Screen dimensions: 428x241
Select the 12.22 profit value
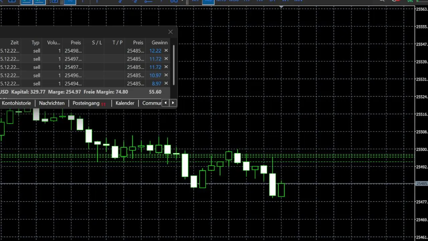(x=155, y=51)
